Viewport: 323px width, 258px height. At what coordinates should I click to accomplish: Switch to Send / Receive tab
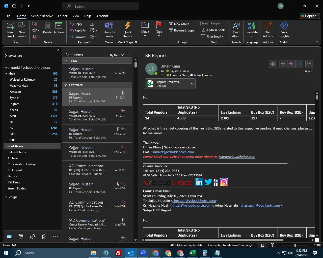click(x=42, y=16)
